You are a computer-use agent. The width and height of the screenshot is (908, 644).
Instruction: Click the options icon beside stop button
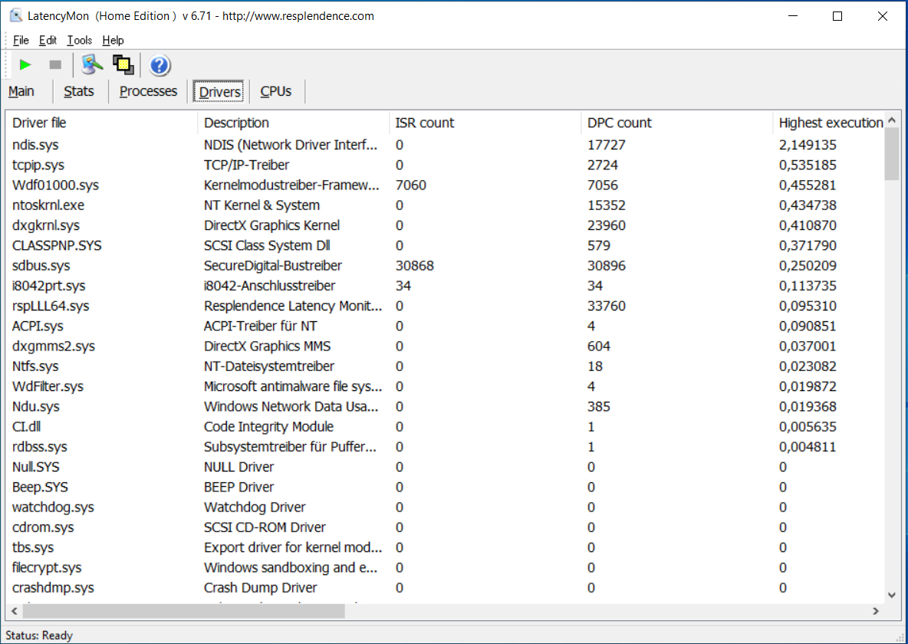click(92, 65)
